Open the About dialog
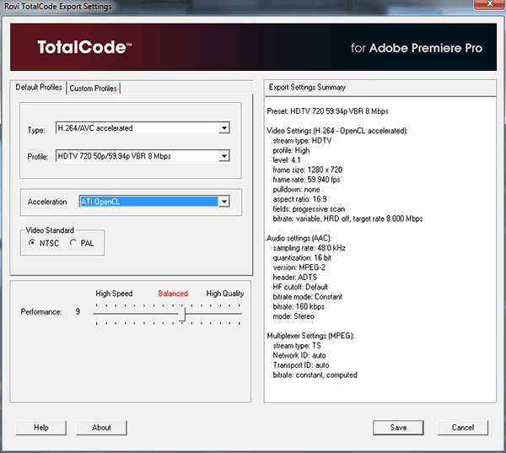This screenshot has height=453, width=506. click(x=101, y=428)
